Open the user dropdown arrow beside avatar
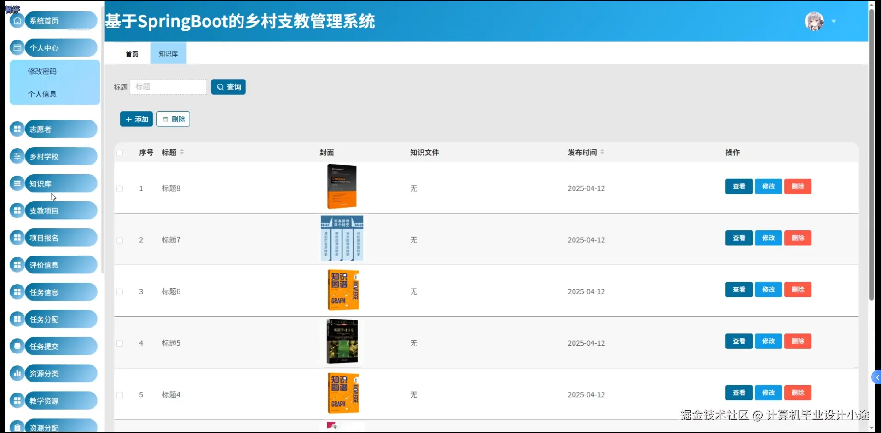Viewport: 881px width, 433px height. pyautogui.click(x=834, y=21)
